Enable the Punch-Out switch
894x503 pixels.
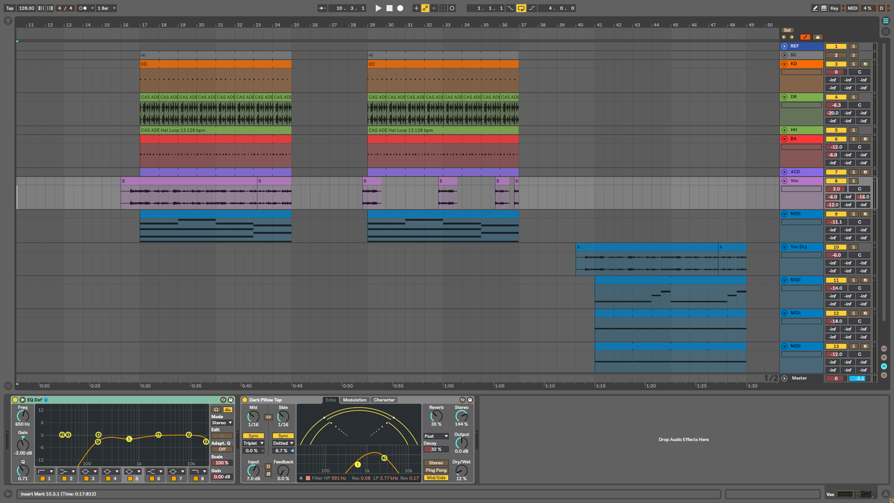pos(532,8)
